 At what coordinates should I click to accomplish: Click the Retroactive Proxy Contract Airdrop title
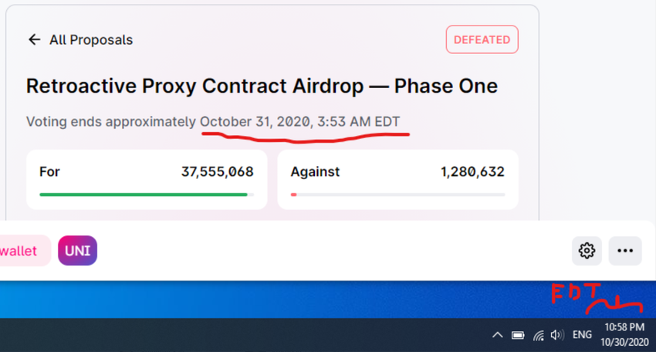pyautogui.click(x=262, y=86)
